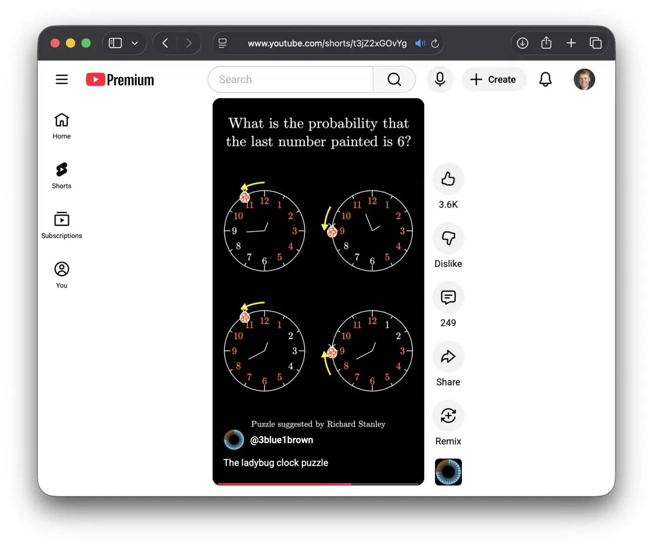653x546 pixels.
Task: Open the 249 comments panel
Action: [448, 297]
